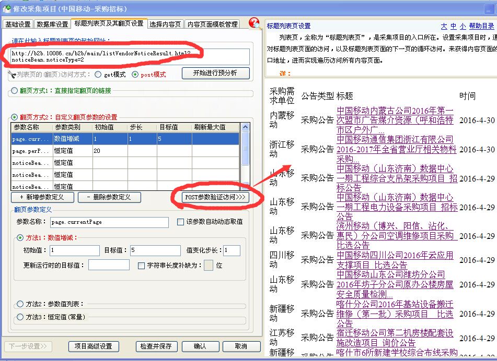Click the 更新运行时的目标值 input field

(x=109, y=265)
